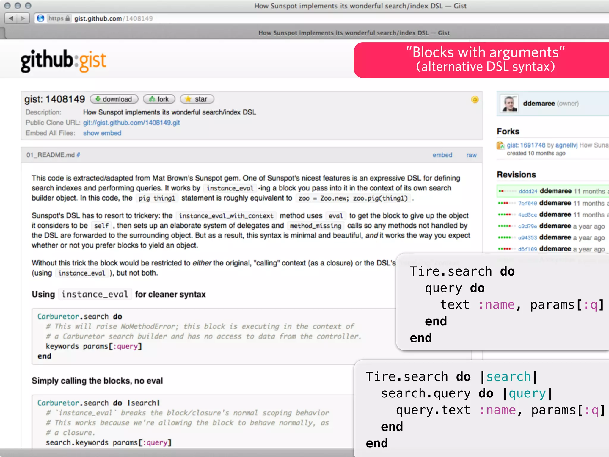Open revision a94353
609x457 pixels.
[x=528, y=237]
